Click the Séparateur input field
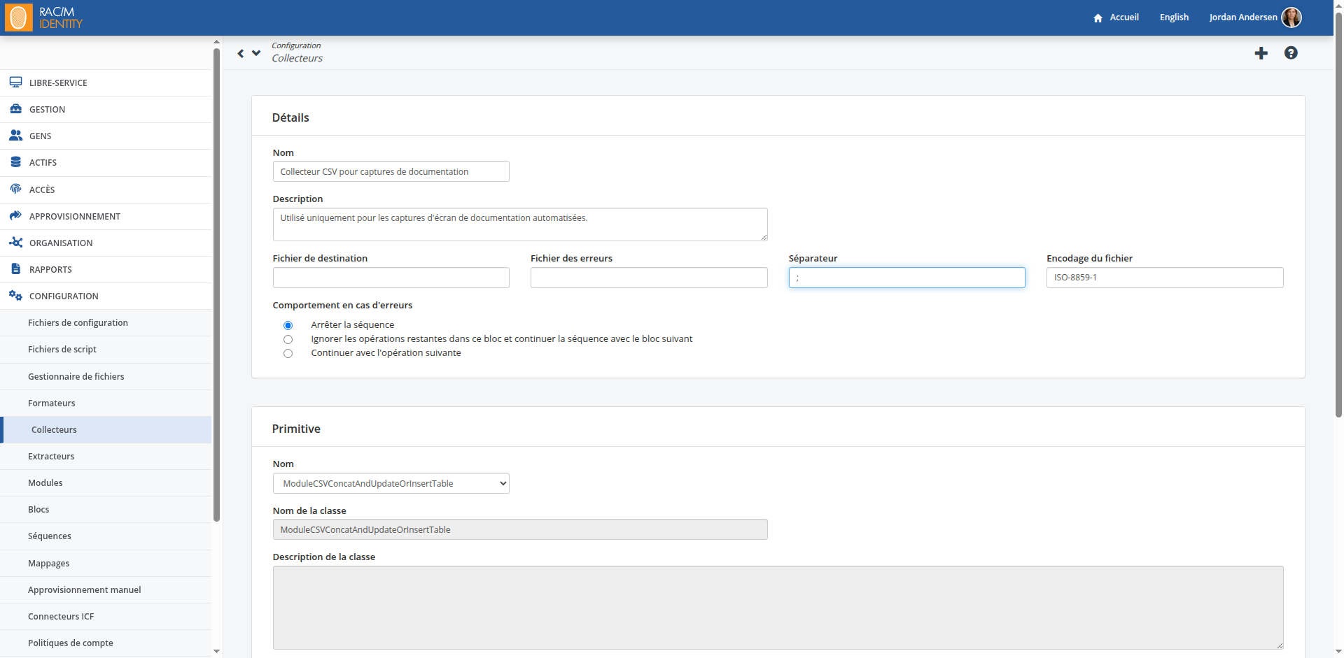The image size is (1344, 658). pos(906,278)
